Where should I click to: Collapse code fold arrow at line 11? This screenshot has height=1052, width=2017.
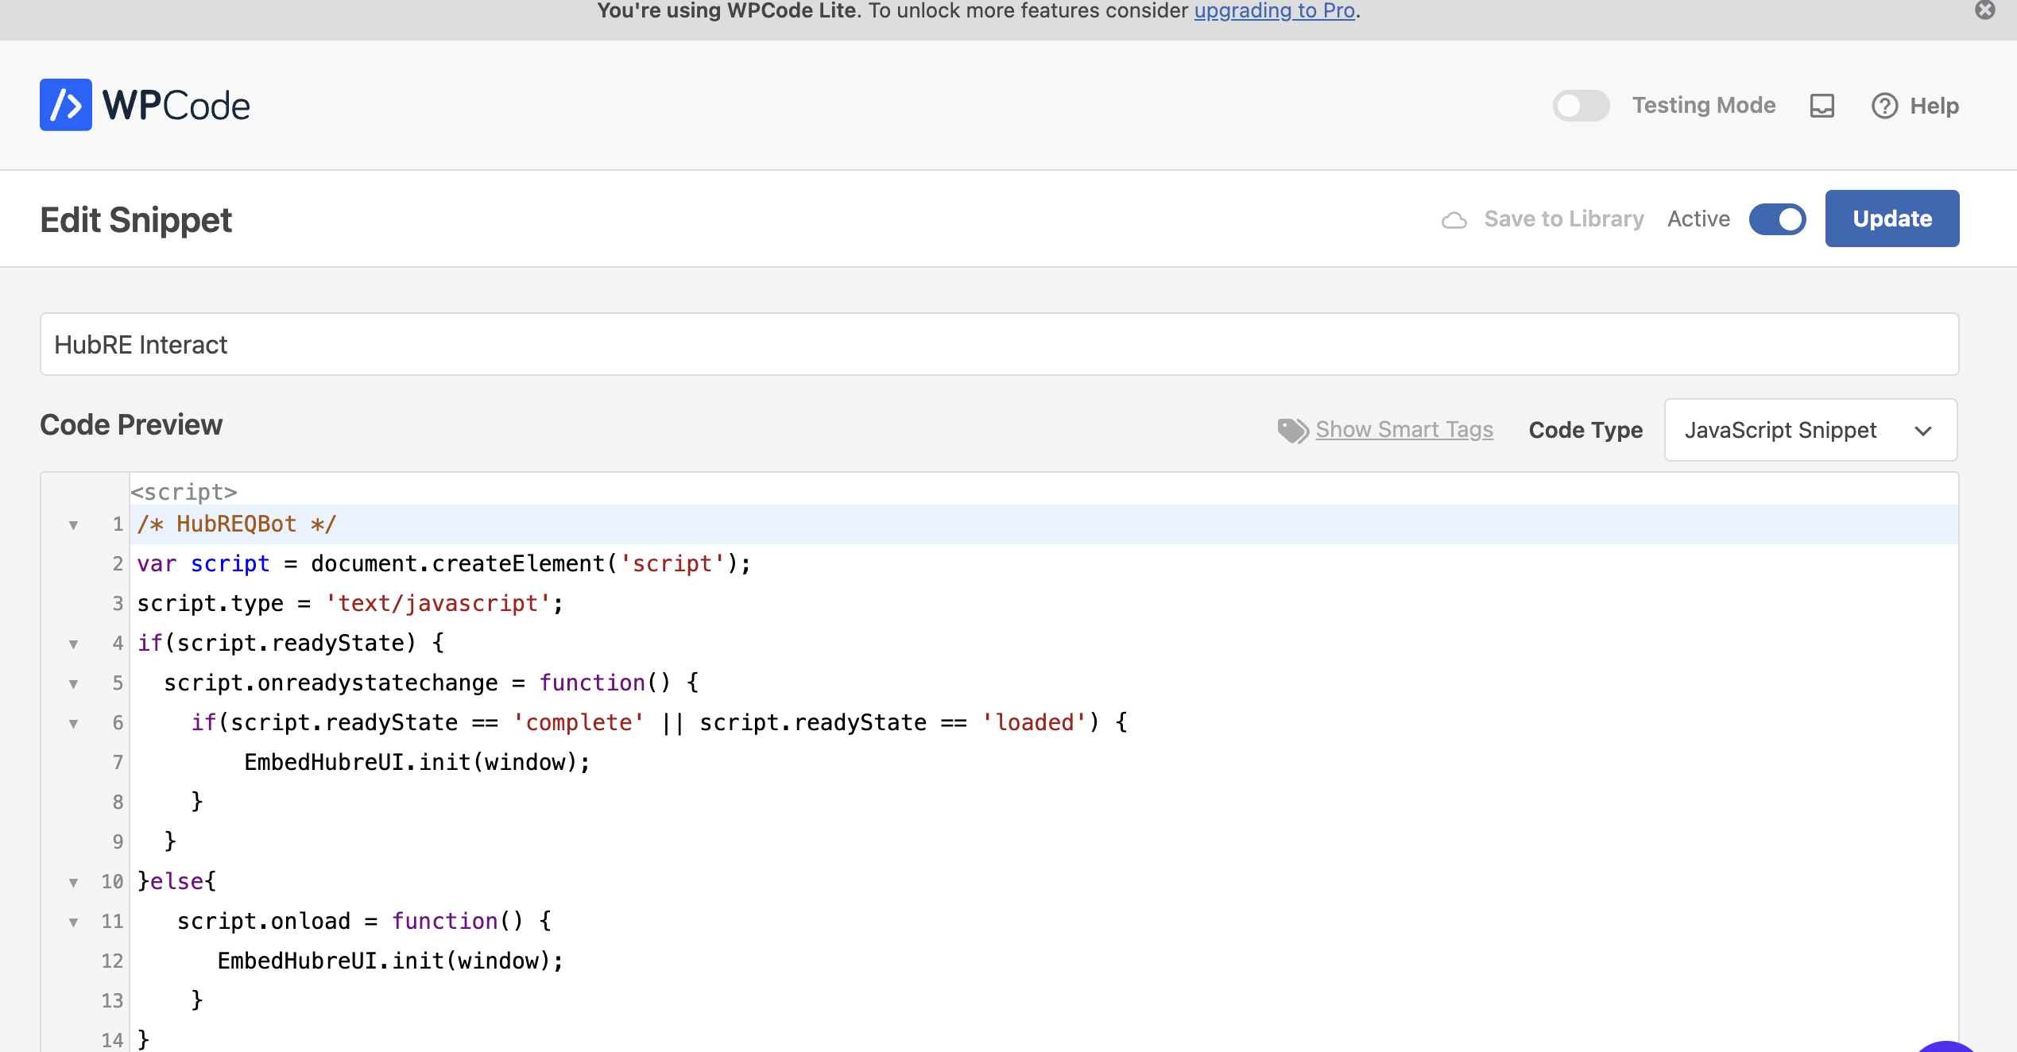click(73, 922)
